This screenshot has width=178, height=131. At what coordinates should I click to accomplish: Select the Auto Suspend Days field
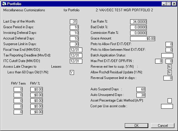pyautogui.click(x=141, y=89)
